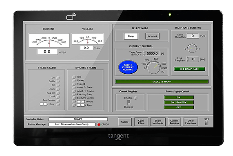Click the dynamic status Busy indicator light
The image size is (233, 156).
coord(74,105)
